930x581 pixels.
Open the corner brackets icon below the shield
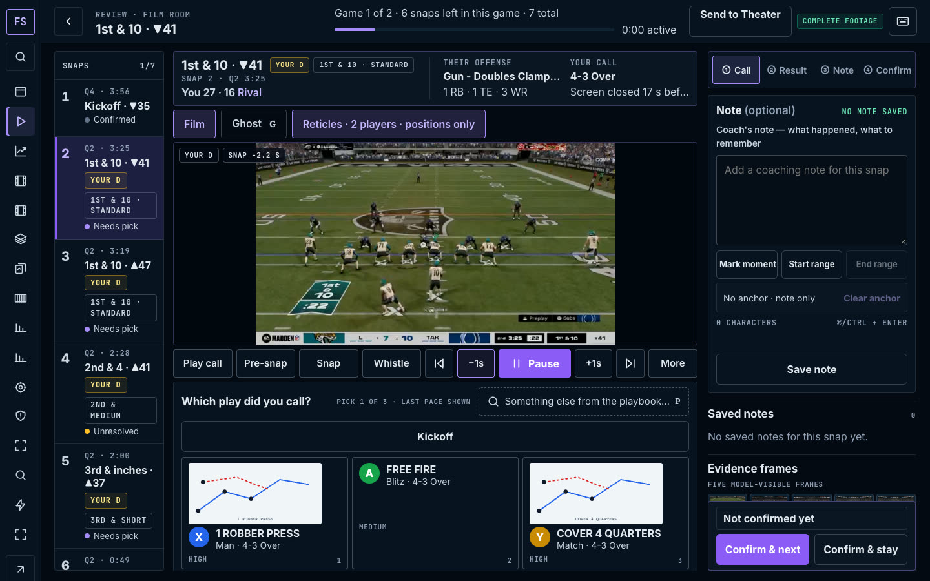click(x=21, y=445)
